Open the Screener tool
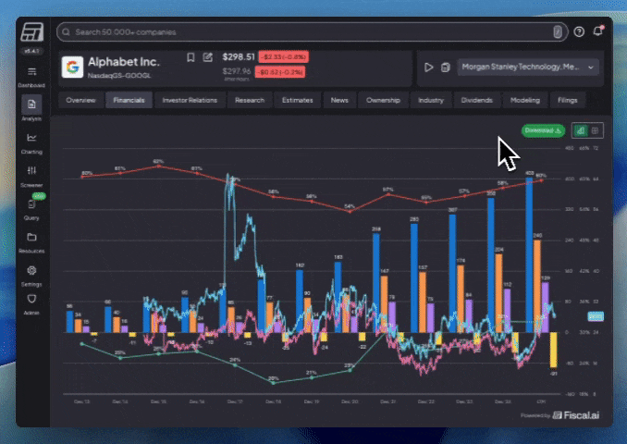This screenshot has height=444, width=627. (x=31, y=171)
